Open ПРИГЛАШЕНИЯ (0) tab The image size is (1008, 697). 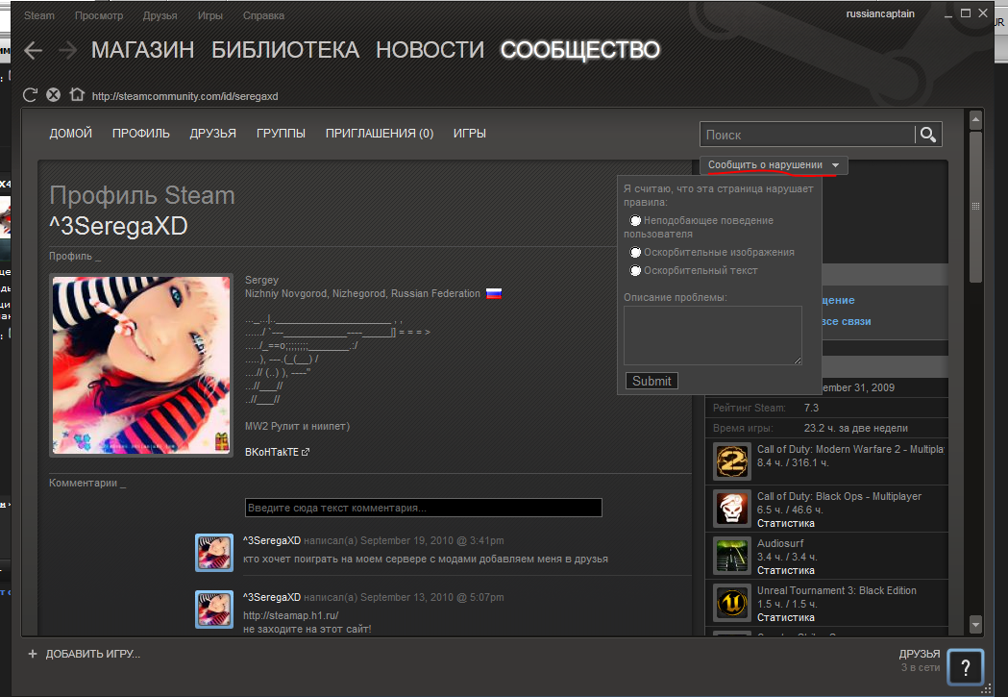click(380, 133)
